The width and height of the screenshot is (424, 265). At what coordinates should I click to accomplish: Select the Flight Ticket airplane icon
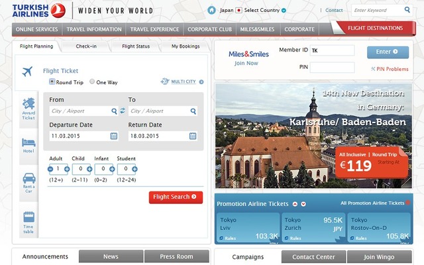point(27,72)
